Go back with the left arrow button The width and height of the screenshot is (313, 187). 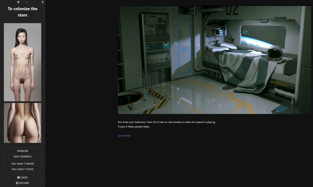pyautogui.click(x=18, y=2)
